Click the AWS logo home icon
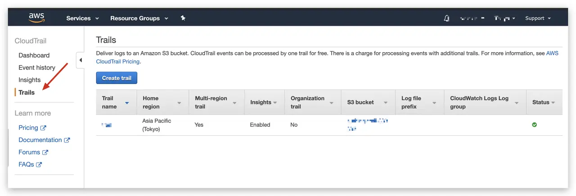The height and width of the screenshot is (196, 576). 36,18
